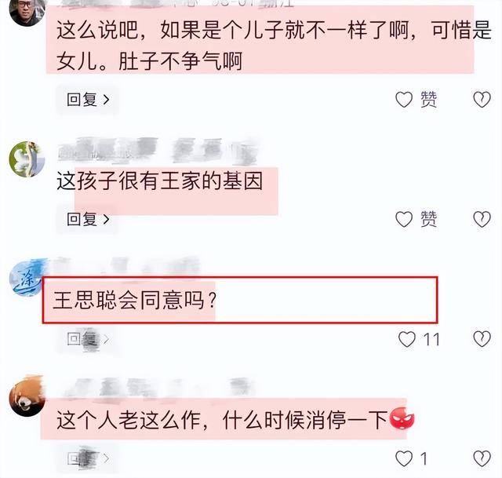The height and width of the screenshot is (478, 502).
Task: Dislike the 王思聪会同意吗 comment
Action: [482, 339]
